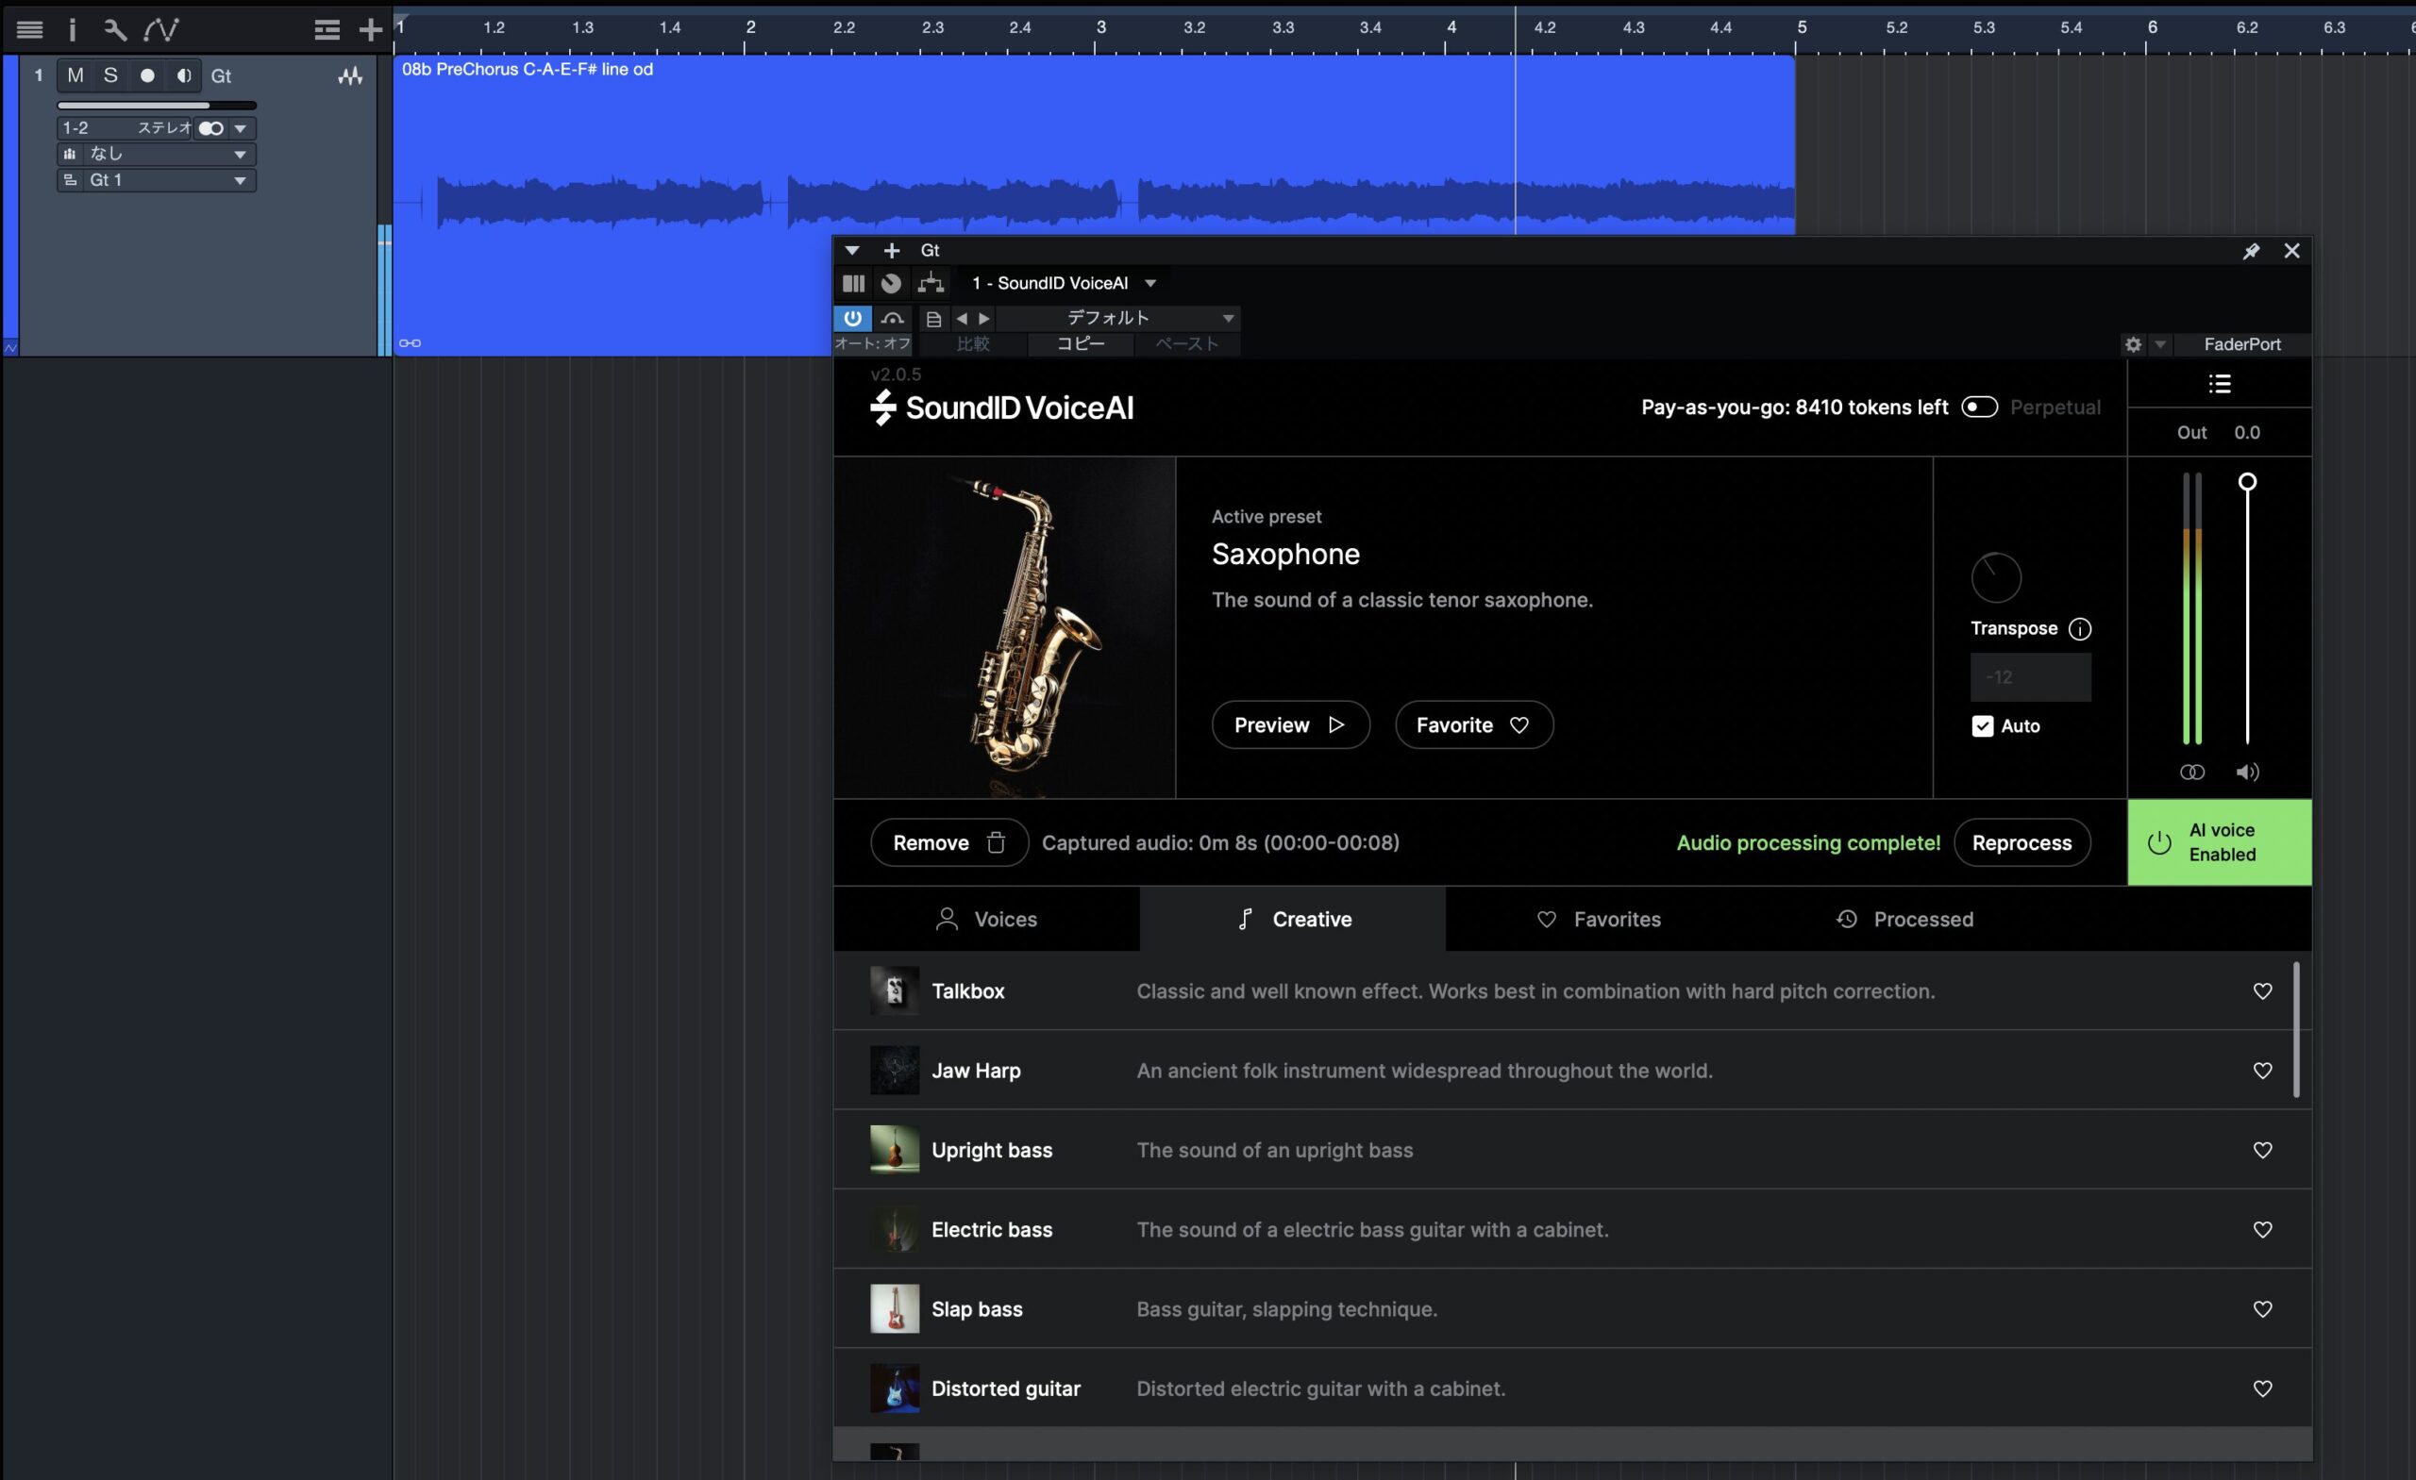Click the オート:オフ automation mode selector
The height and width of the screenshot is (1480, 2416).
click(872, 344)
